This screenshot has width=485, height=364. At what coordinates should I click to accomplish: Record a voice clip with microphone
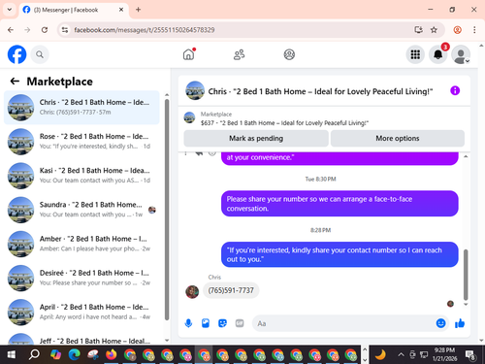(x=188, y=323)
